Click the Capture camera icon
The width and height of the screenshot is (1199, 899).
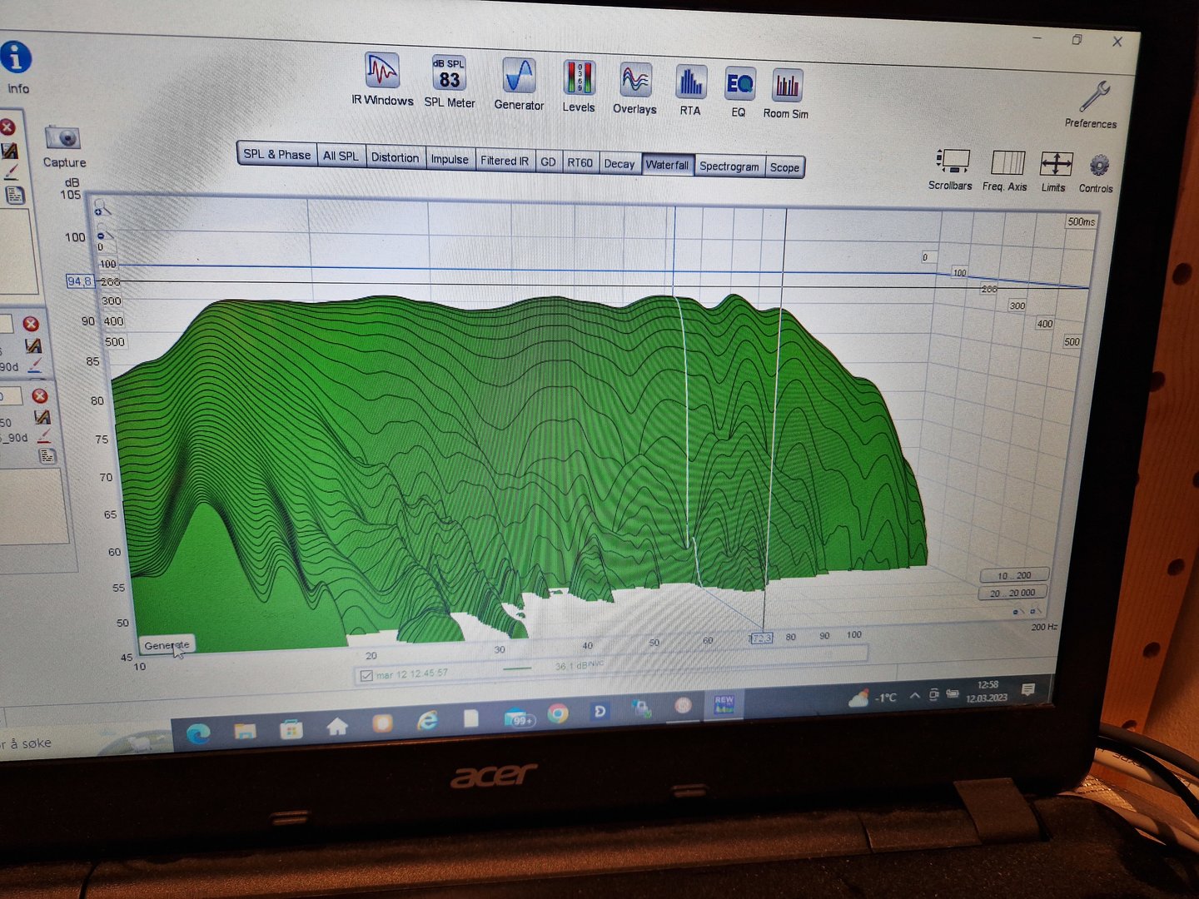pyautogui.click(x=62, y=137)
